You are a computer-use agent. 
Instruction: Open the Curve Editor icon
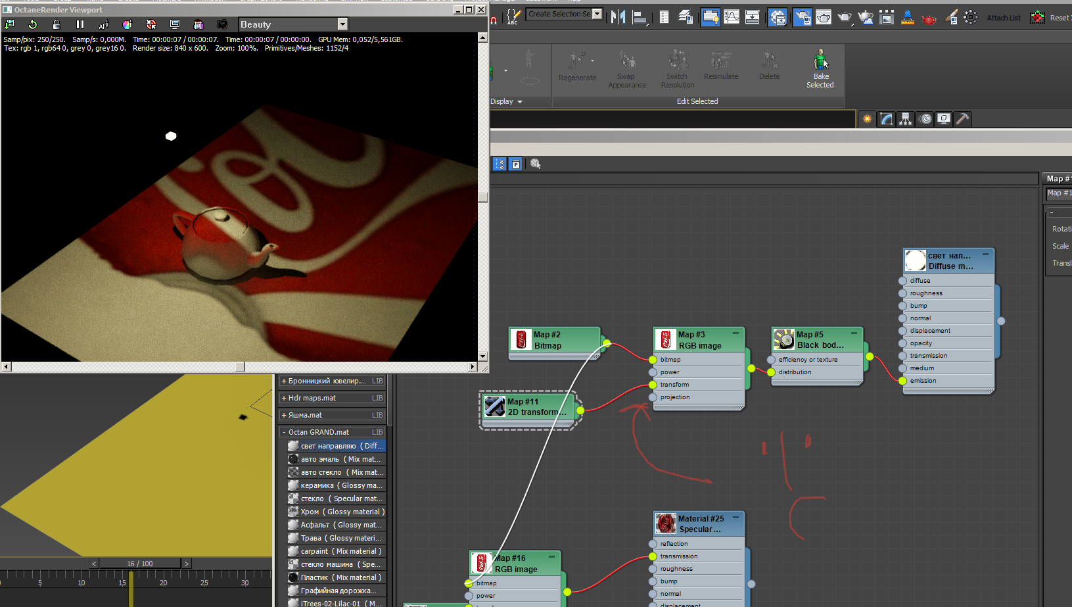point(732,17)
